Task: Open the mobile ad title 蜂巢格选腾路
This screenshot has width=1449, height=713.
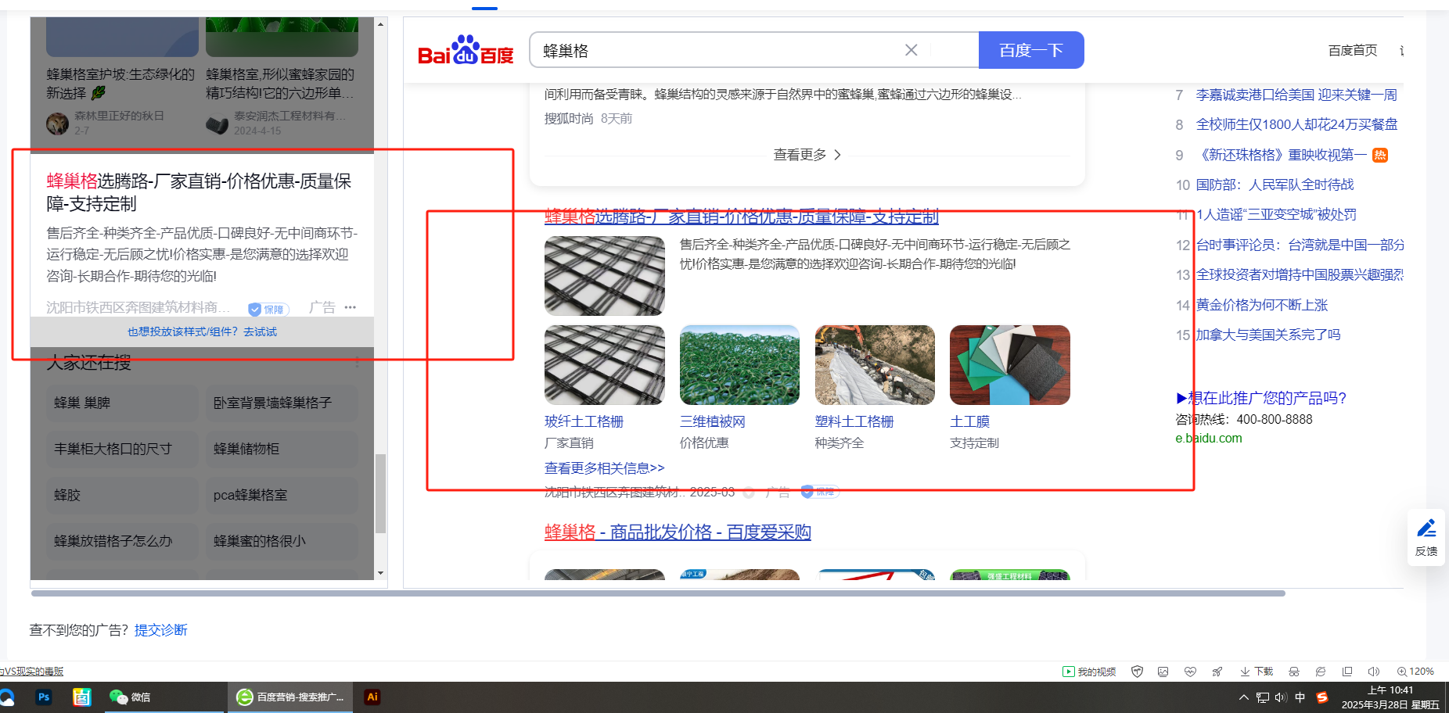Action: pyautogui.click(x=199, y=192)
